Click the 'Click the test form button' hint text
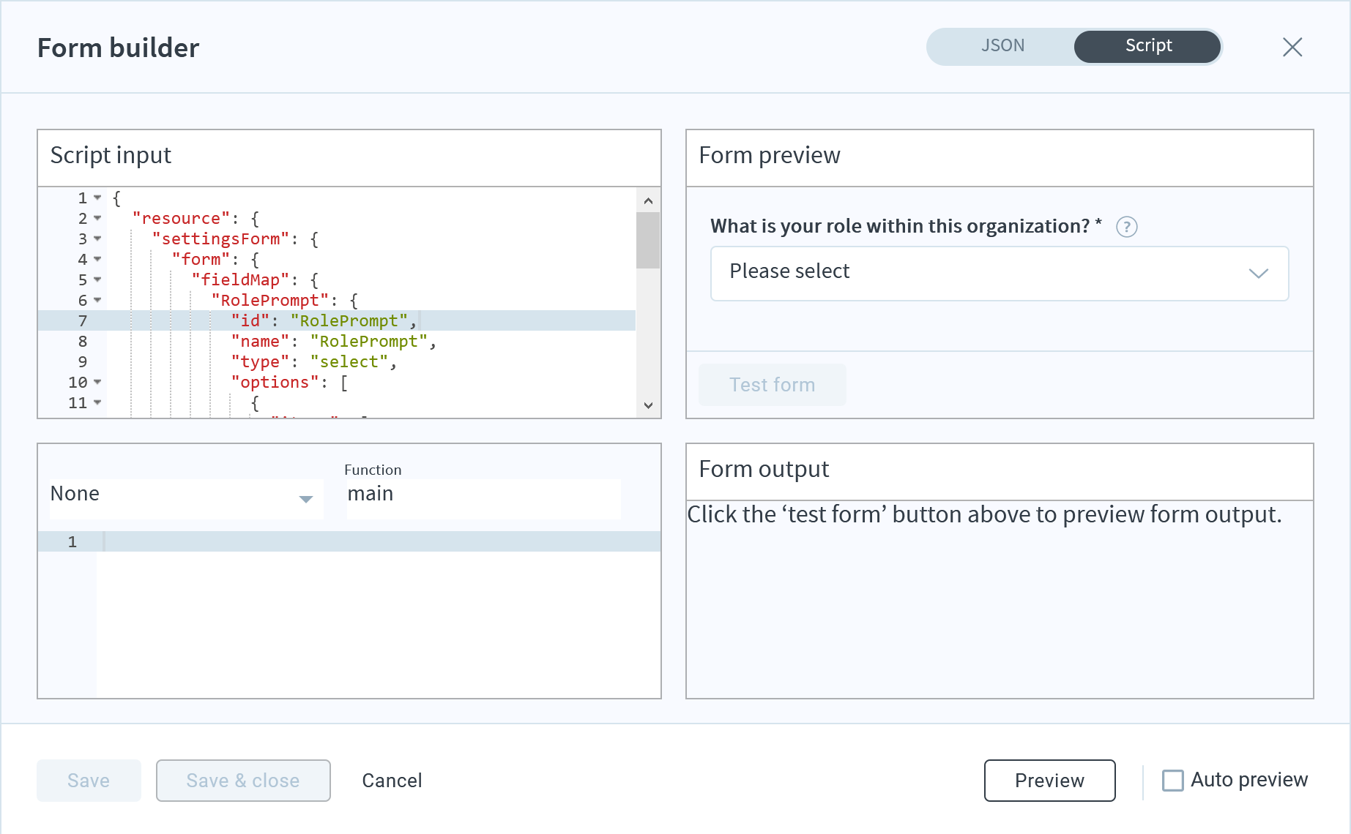Screen dimensions: 1351x834 click(x=984, y=514)
